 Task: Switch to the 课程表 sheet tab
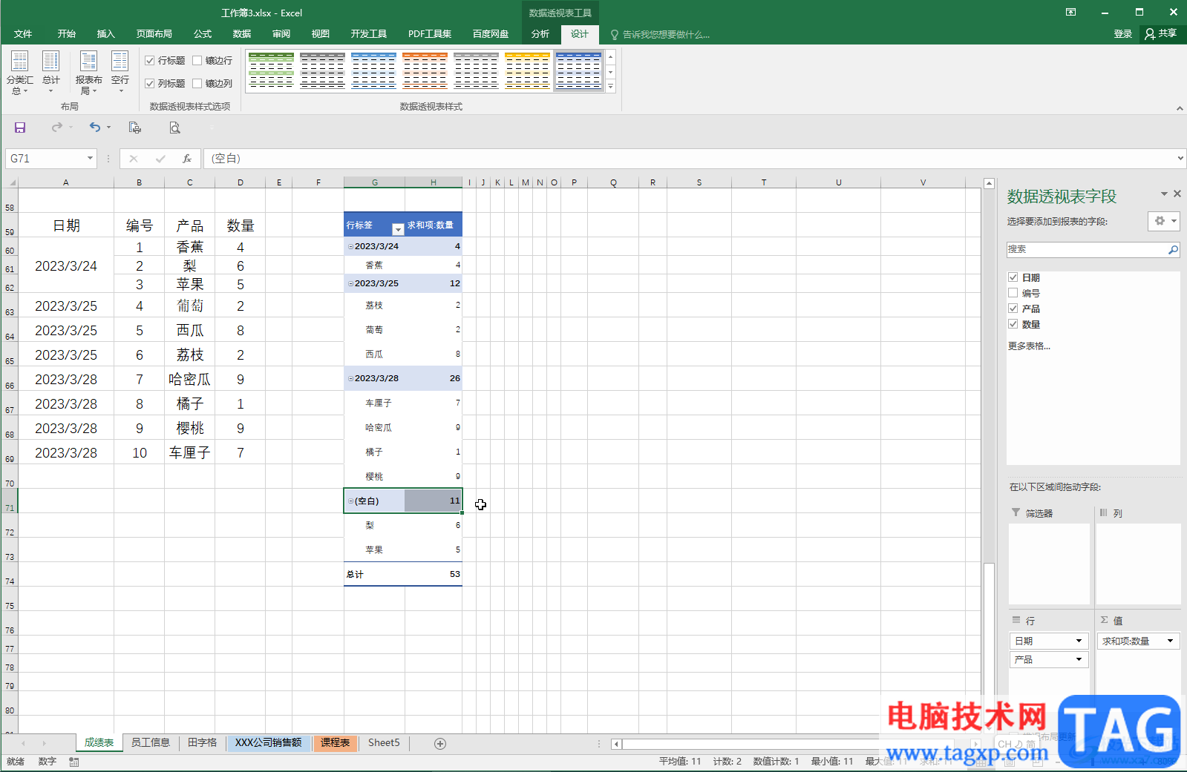(335, 743)
